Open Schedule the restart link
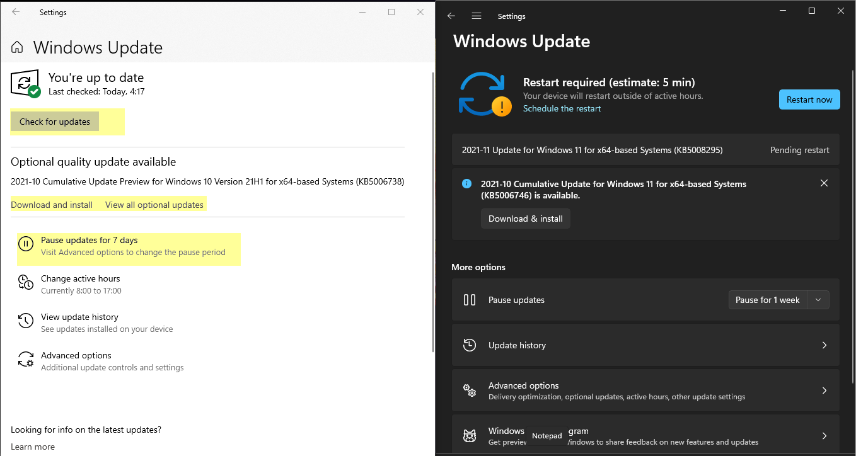The image size is (856, 456). (562, 108)
